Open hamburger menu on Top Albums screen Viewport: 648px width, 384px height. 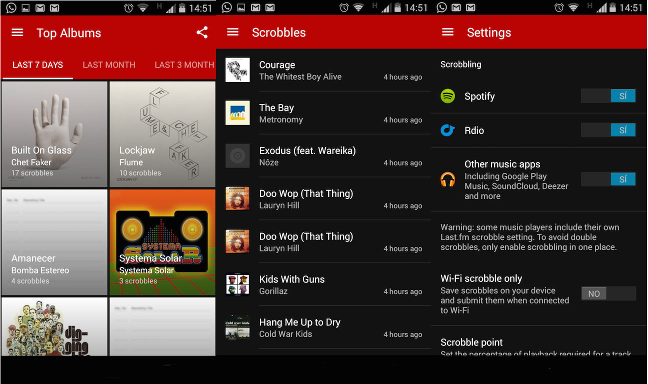click(17, 32)
